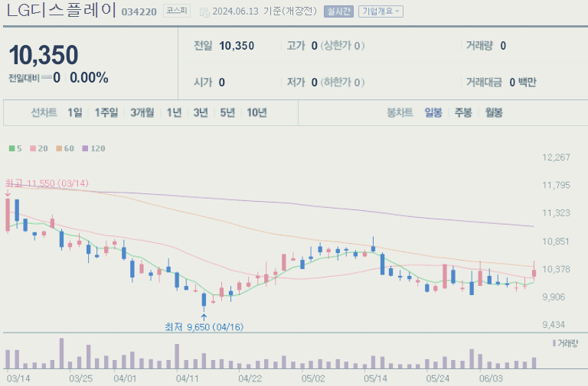Click the LG디스플레이 stock title
Viewport: 588px width, 386px height.
61,10
